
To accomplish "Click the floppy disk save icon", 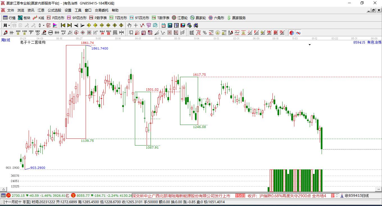I will [x=183, y=25].
